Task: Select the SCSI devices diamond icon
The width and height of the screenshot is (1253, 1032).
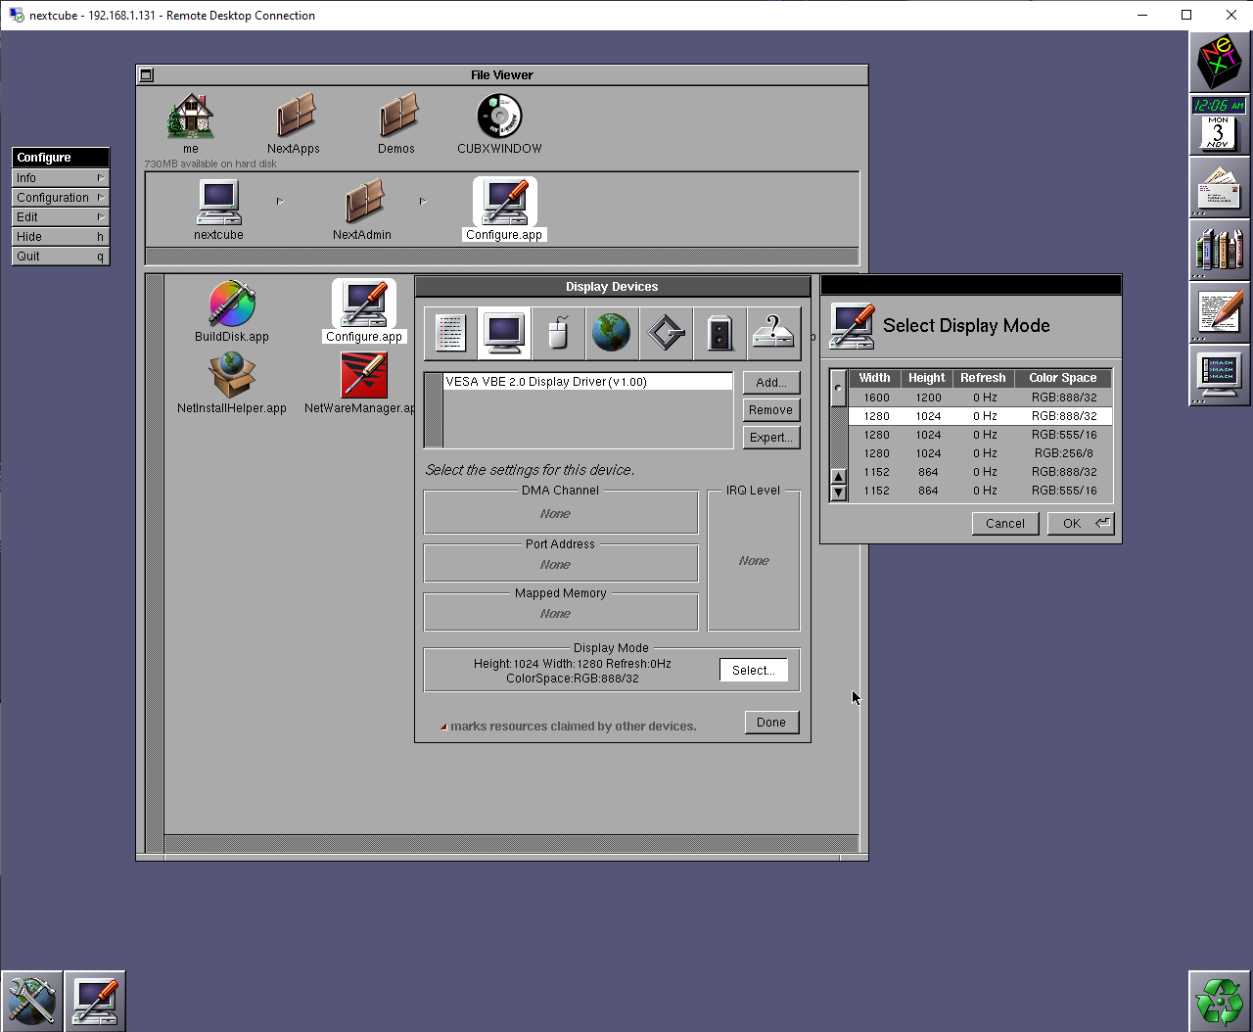Action: [666, 333]
